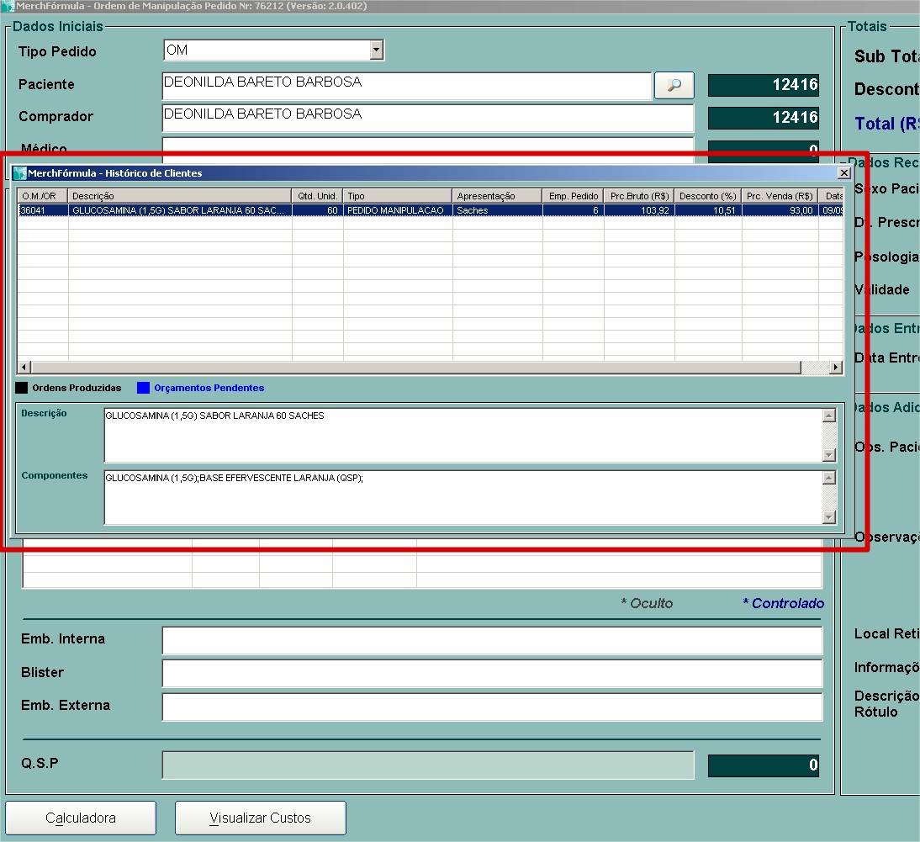The height and width of the screenshot is (842, 920).
Task: Open the Tipo Pedido dropdown
Action: tap(376, 50)
